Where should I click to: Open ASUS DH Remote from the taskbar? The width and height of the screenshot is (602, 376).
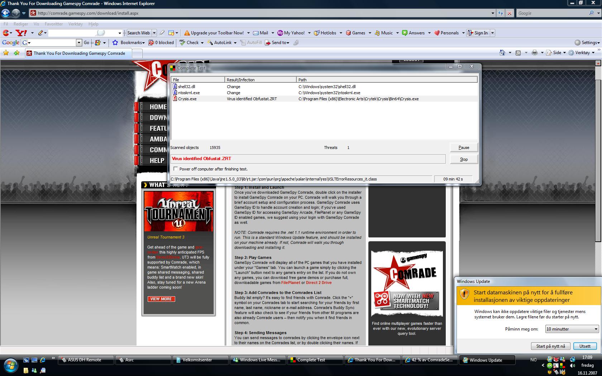[x=86, y=360]
